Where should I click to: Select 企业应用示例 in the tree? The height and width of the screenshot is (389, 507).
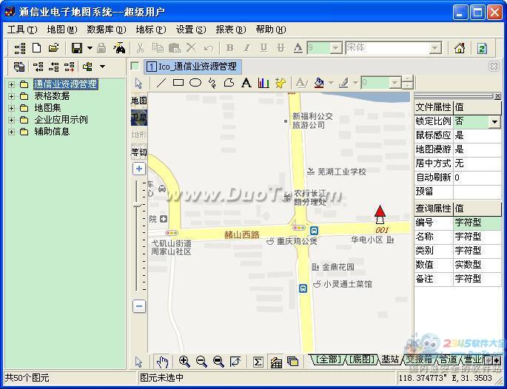coord(61,120)
